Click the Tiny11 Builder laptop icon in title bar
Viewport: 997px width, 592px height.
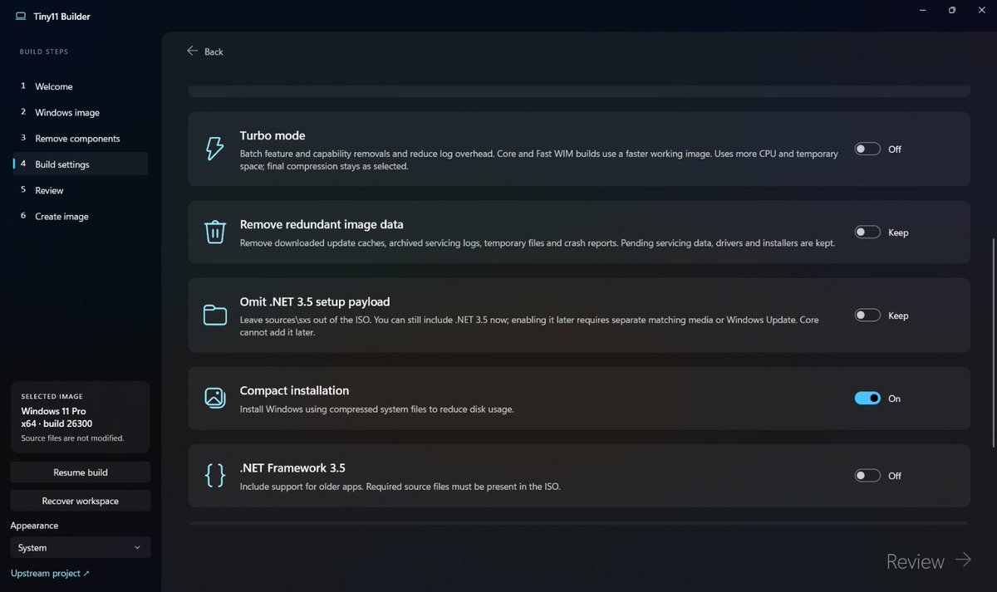coord(20,16)
